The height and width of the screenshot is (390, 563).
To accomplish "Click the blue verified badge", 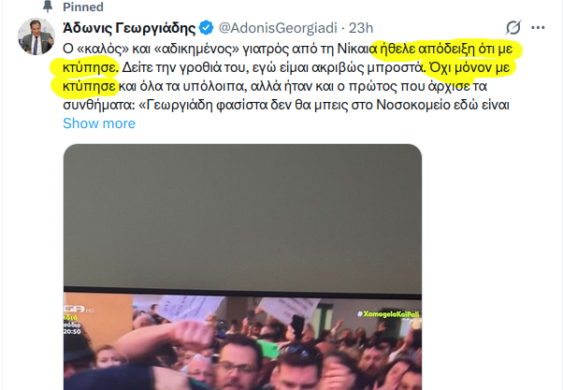I will pos(206,28).
